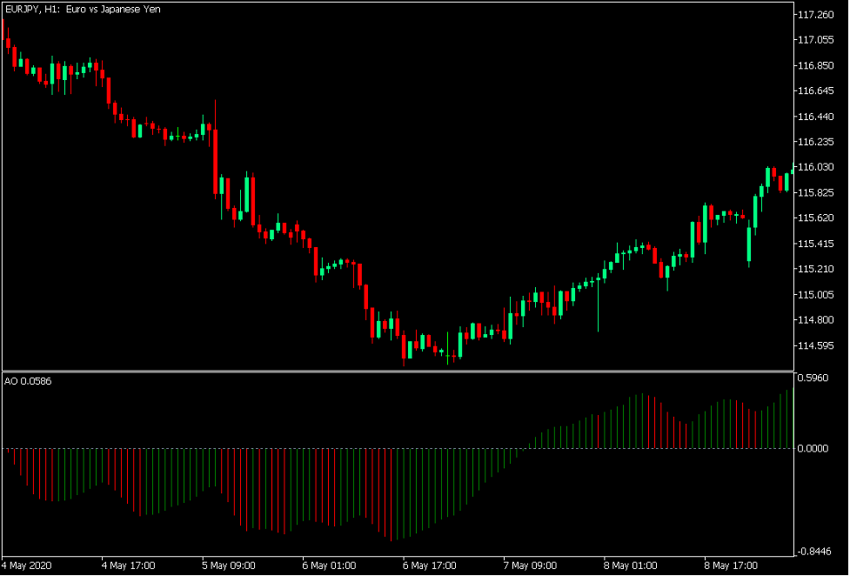Click the 117.260 price level on the scale
Image resolution: width=850 pixels, height=576 pixels.
tap(819, 14)
